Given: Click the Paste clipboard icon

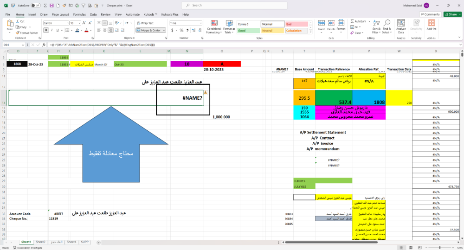Looking at the screenshot, I should pos(10,24).
